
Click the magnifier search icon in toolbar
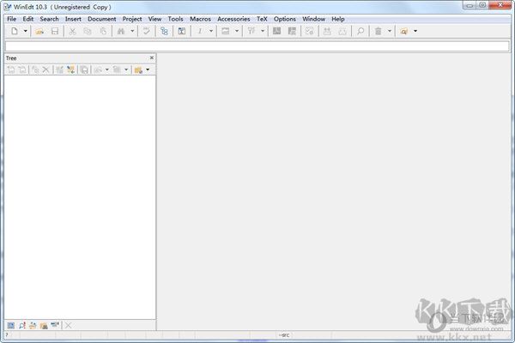tap(360, 31)
